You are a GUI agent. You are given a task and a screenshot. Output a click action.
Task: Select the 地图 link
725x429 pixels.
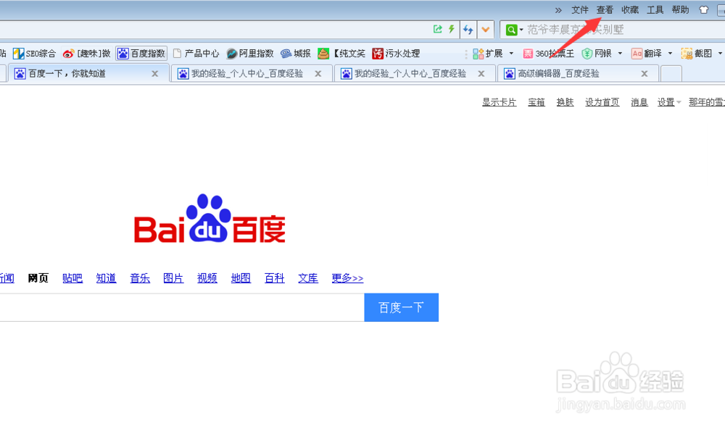(241, 278)
